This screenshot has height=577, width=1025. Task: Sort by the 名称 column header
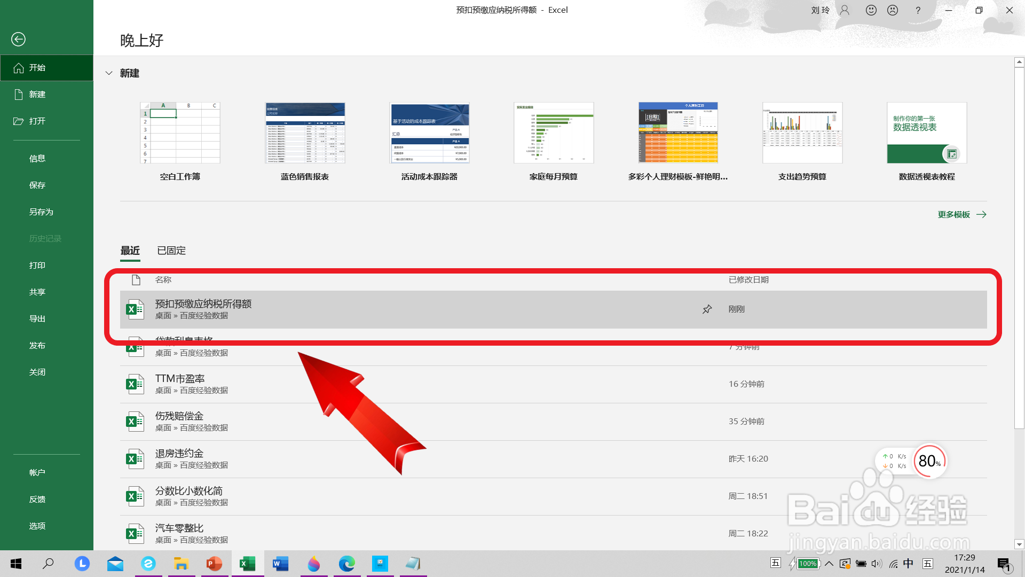[x=163, y=280]
